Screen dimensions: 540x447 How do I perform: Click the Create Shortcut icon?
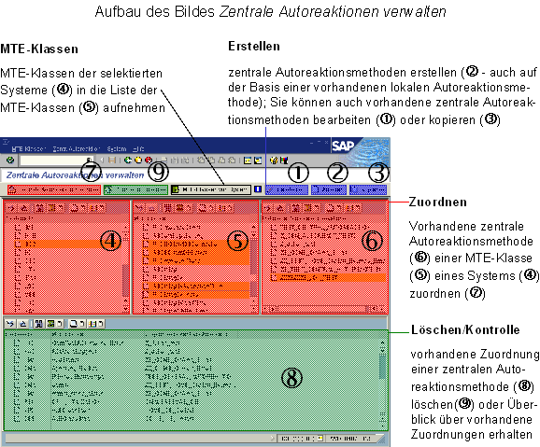tap(258, 161)
